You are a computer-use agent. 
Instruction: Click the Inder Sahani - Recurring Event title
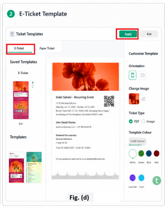75,97
